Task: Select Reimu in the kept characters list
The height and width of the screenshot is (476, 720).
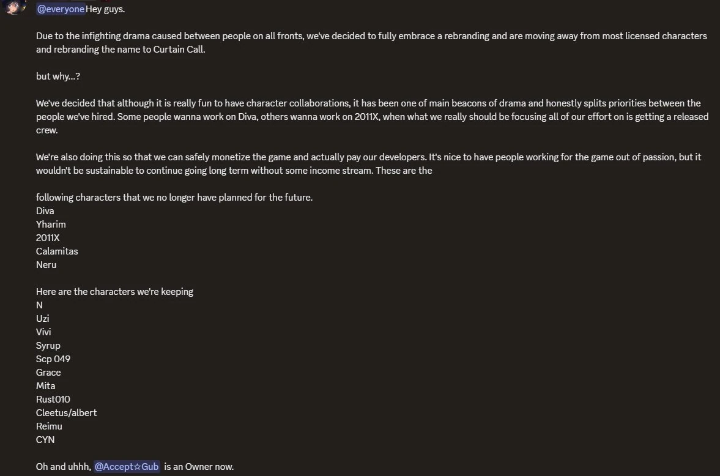Action: [x=49, y=426]
